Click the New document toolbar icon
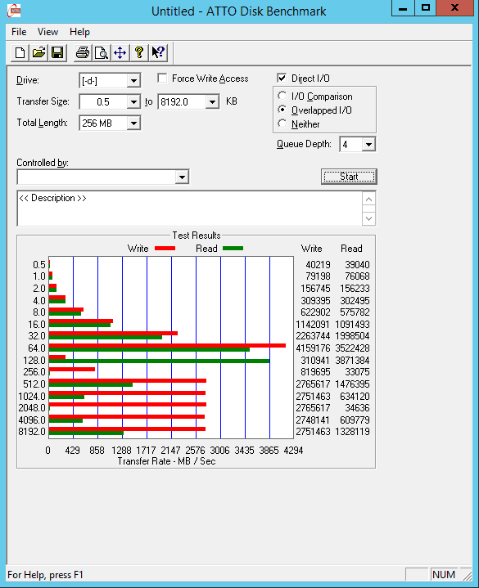Image resolution: width=479 pixels, height=588 pixels. (20, 52)
